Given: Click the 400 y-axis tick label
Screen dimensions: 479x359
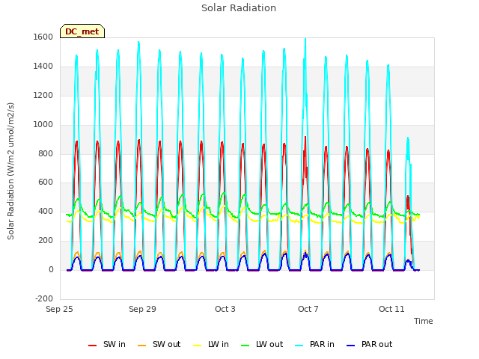Looking at the screenshot, I should point(46,211).
